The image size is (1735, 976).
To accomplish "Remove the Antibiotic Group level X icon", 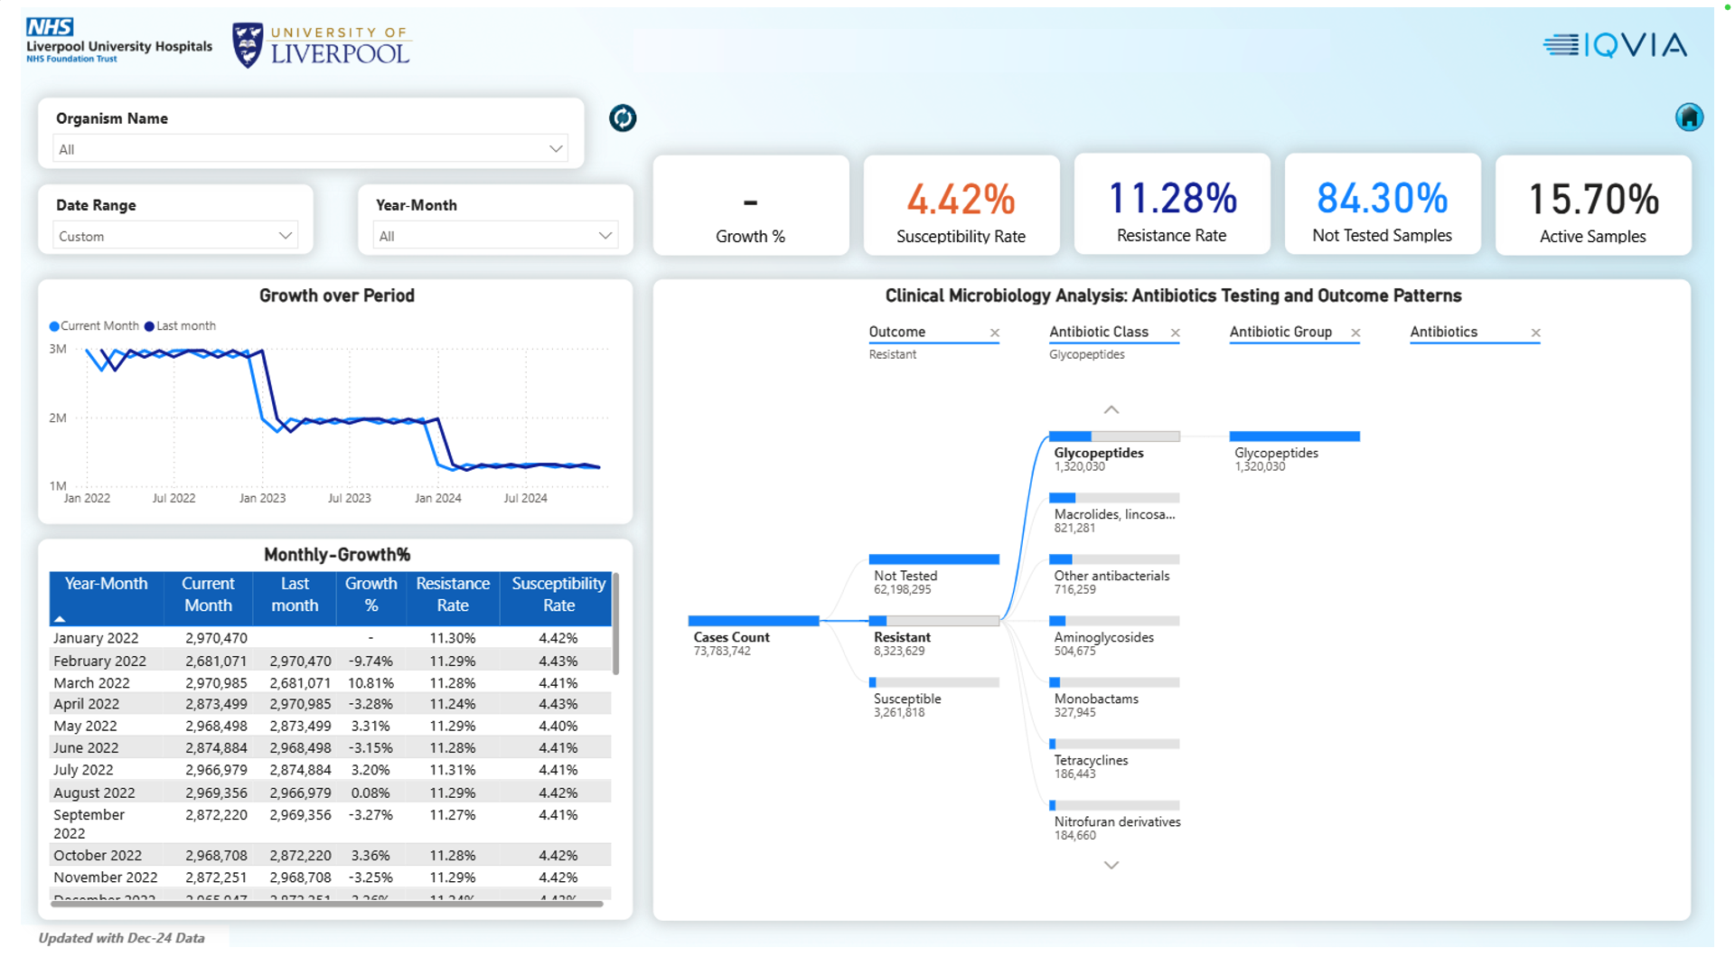I will [x=1355, y=333].
